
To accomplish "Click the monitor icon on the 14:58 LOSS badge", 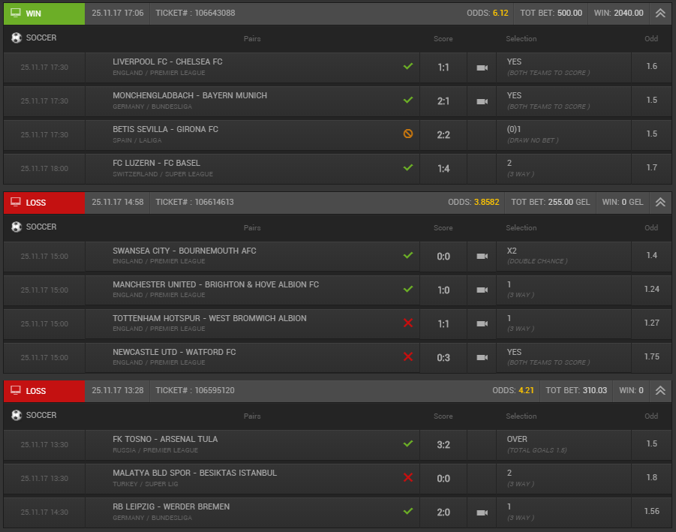I will pyautogui.click(x=16, y=202).
